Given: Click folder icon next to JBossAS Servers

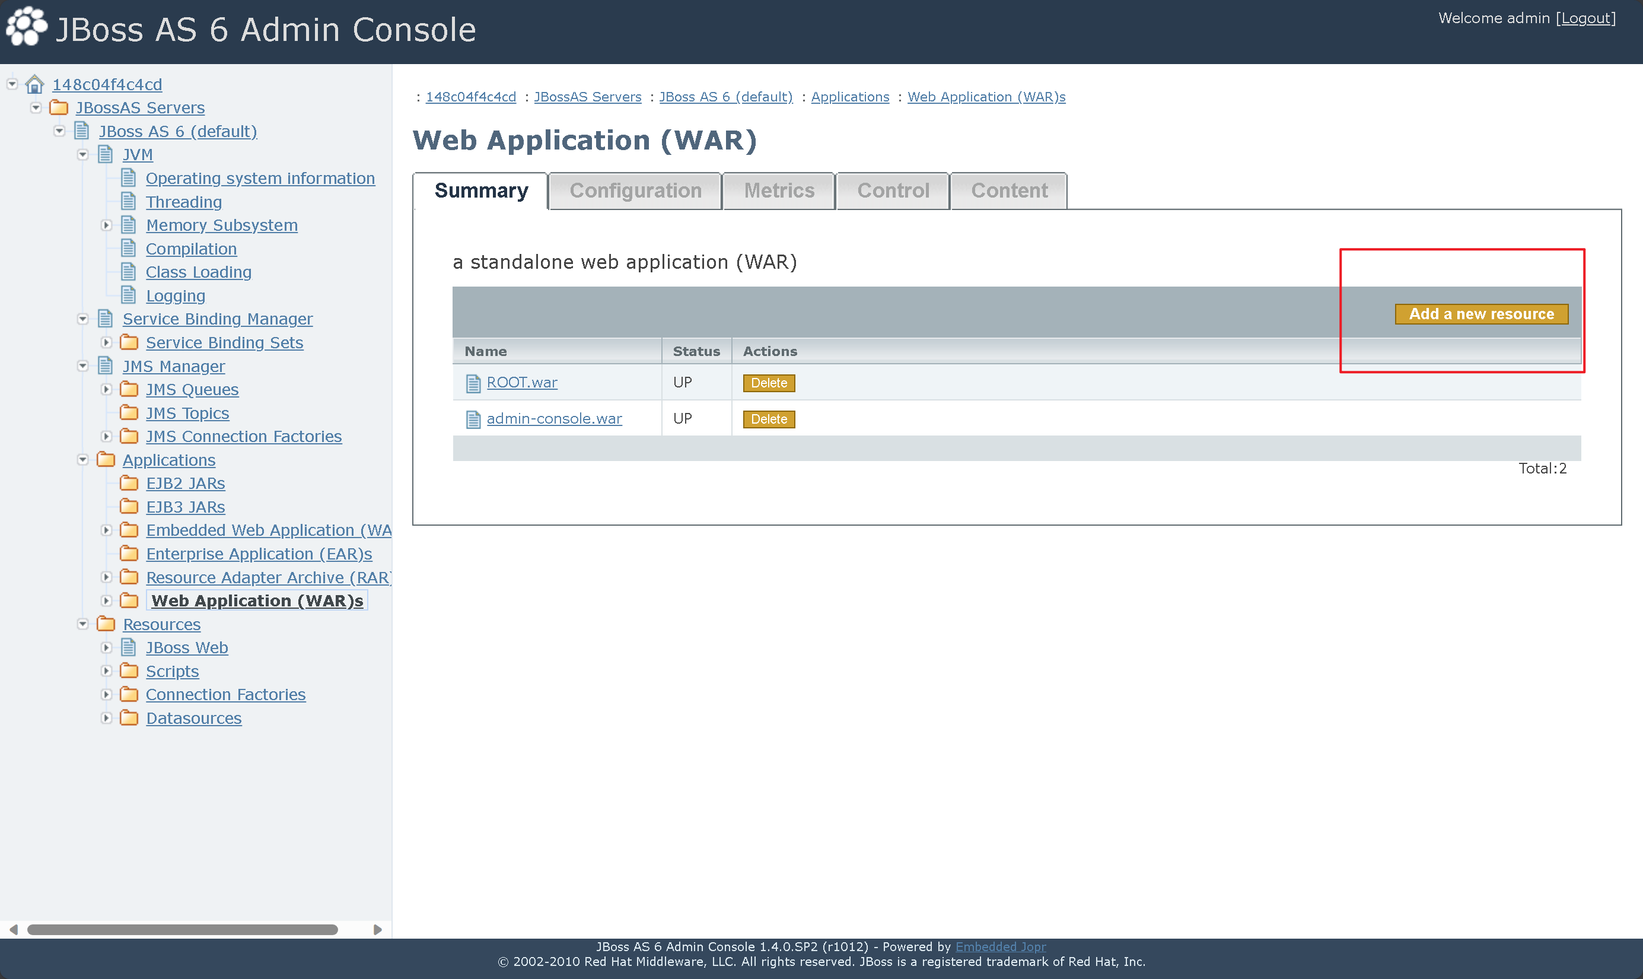Looking at the screenshot, I should (59, 107).
